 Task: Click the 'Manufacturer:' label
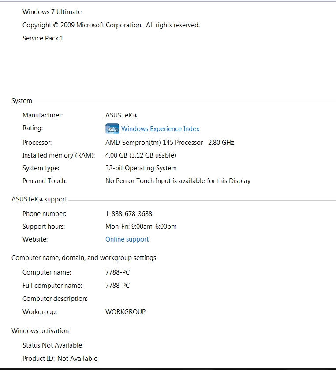pos(43,115)
